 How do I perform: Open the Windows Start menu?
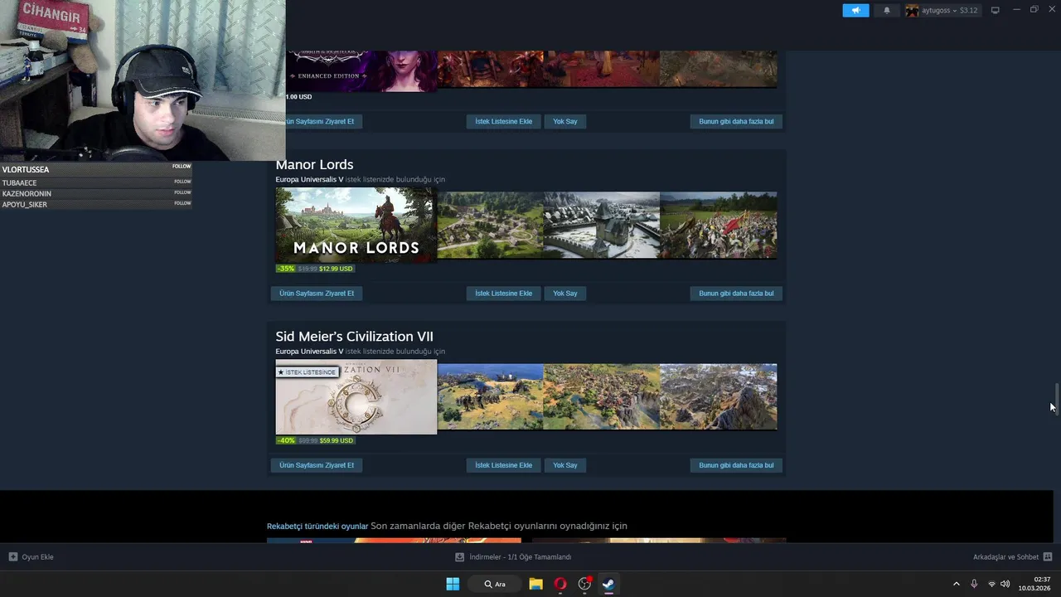pos(453,584)
